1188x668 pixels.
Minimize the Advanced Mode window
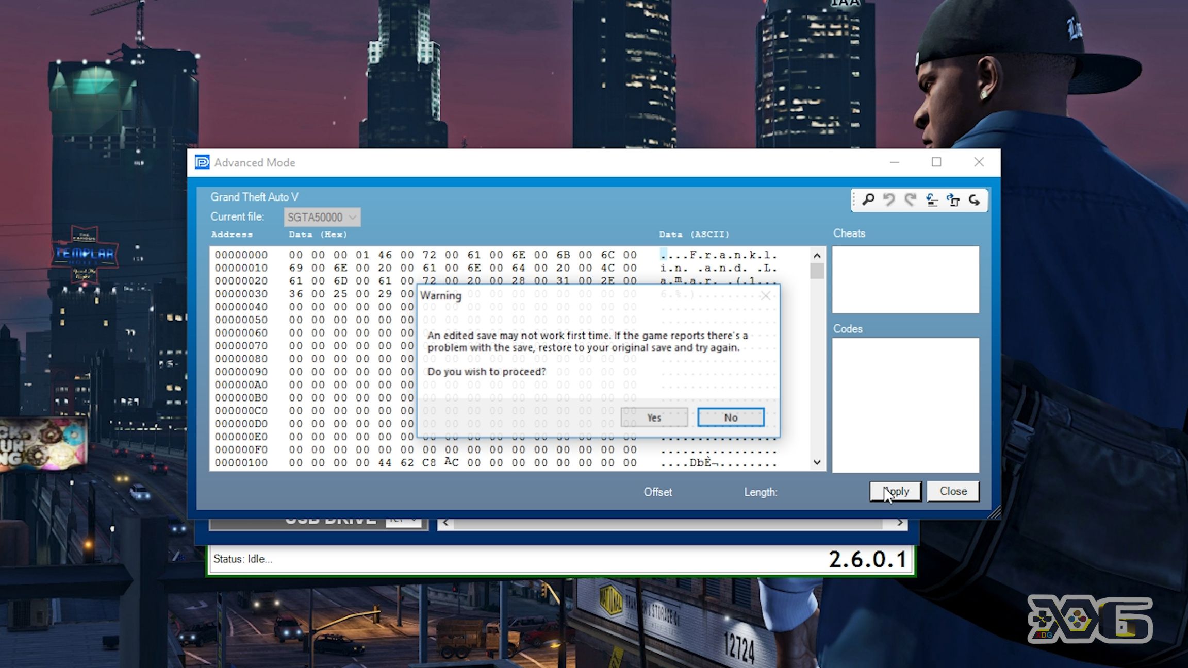click(x=895, y=162)
